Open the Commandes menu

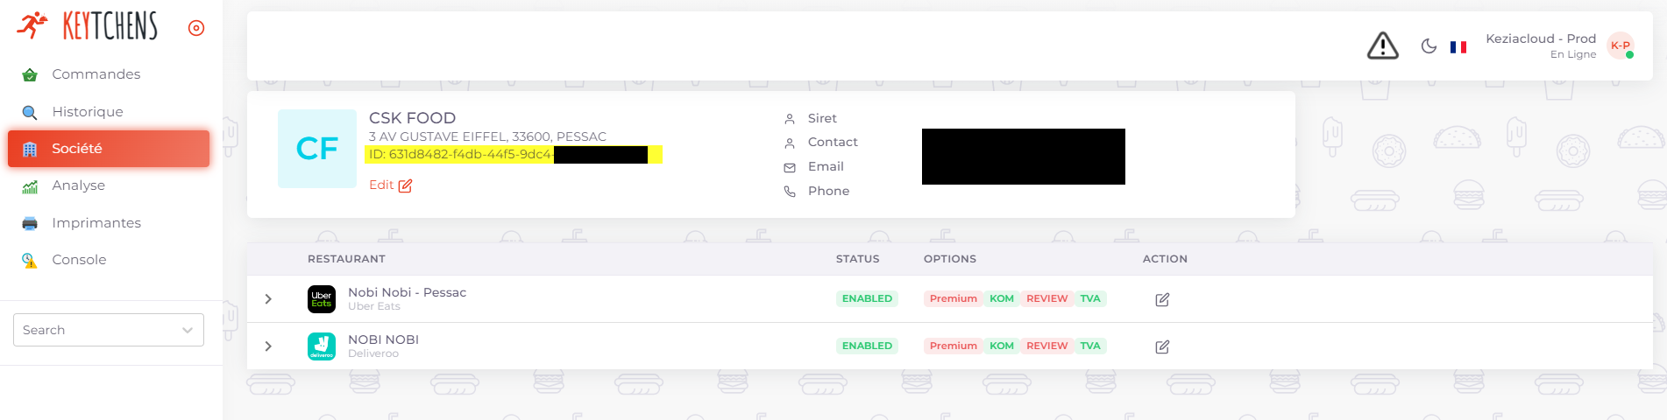(96, 74)
